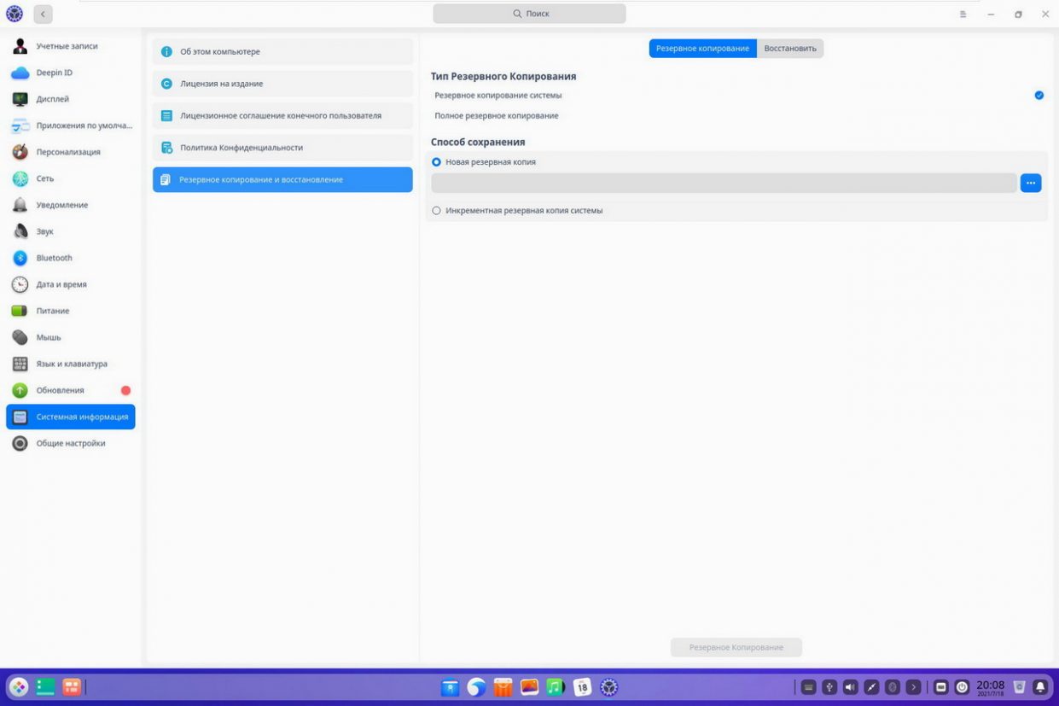This screenshot has width=1059, height=706.
Task: Open Deepin ID cloud settings
Action: tap(54, 73)
